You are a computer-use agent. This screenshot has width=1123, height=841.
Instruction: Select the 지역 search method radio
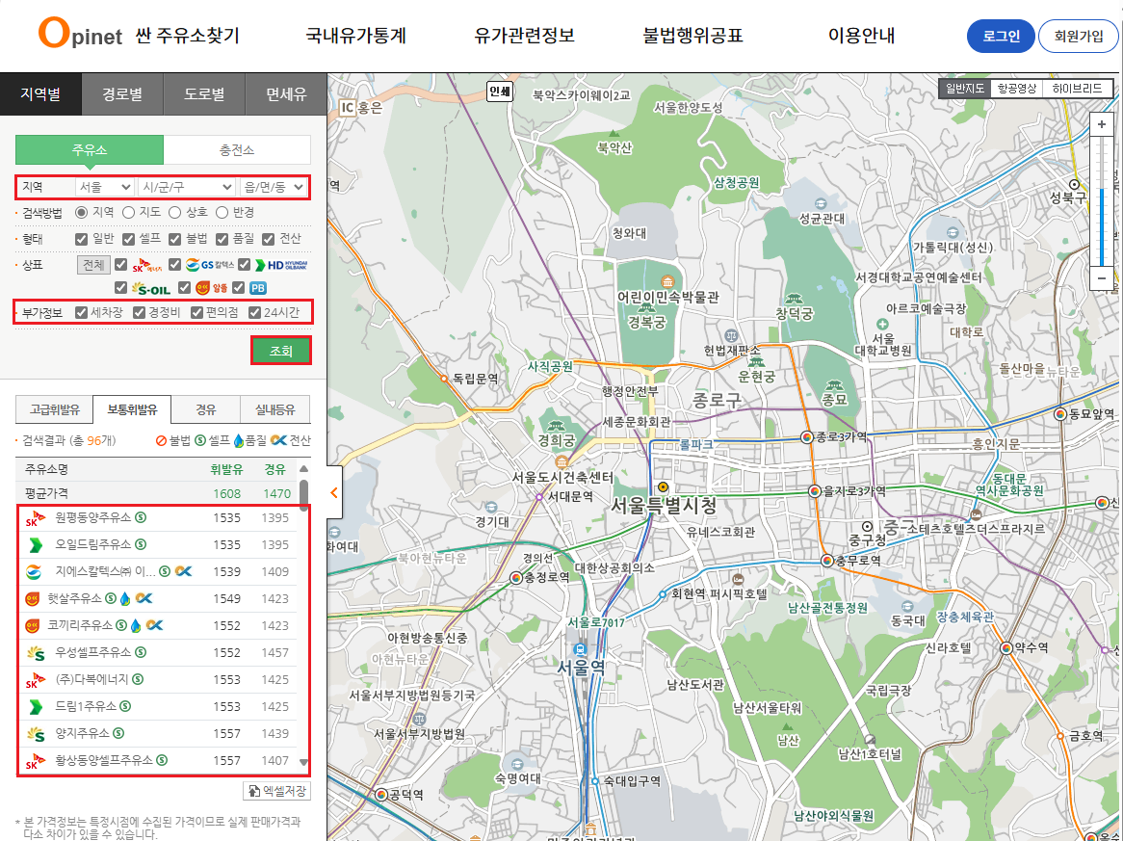point(81,212)
